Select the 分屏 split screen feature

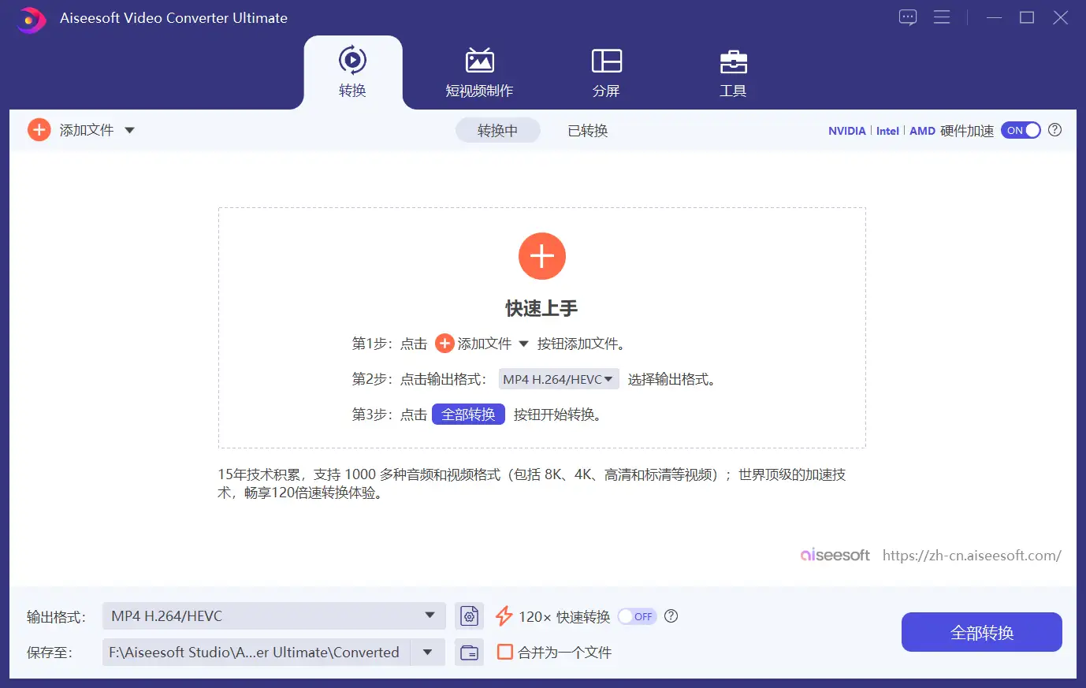click(x=606, y=71)
